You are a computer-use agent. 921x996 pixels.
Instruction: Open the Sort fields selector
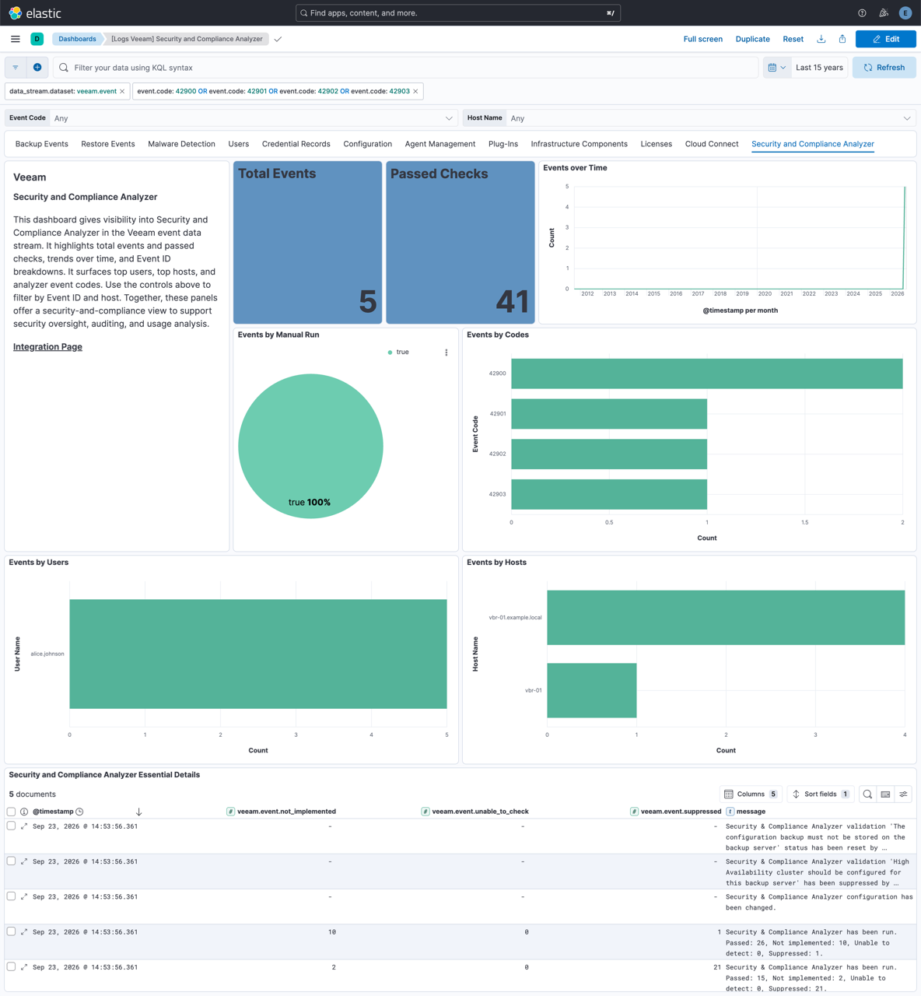(x=820, y=794)
